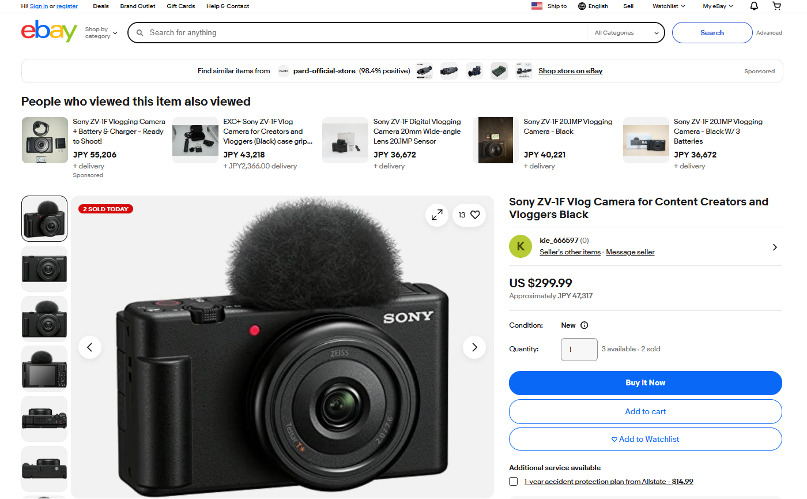Expand the All Categories search dropdown
Image resolution: width=807 pixels, height=499 pixels.
(x=625, y=33)
